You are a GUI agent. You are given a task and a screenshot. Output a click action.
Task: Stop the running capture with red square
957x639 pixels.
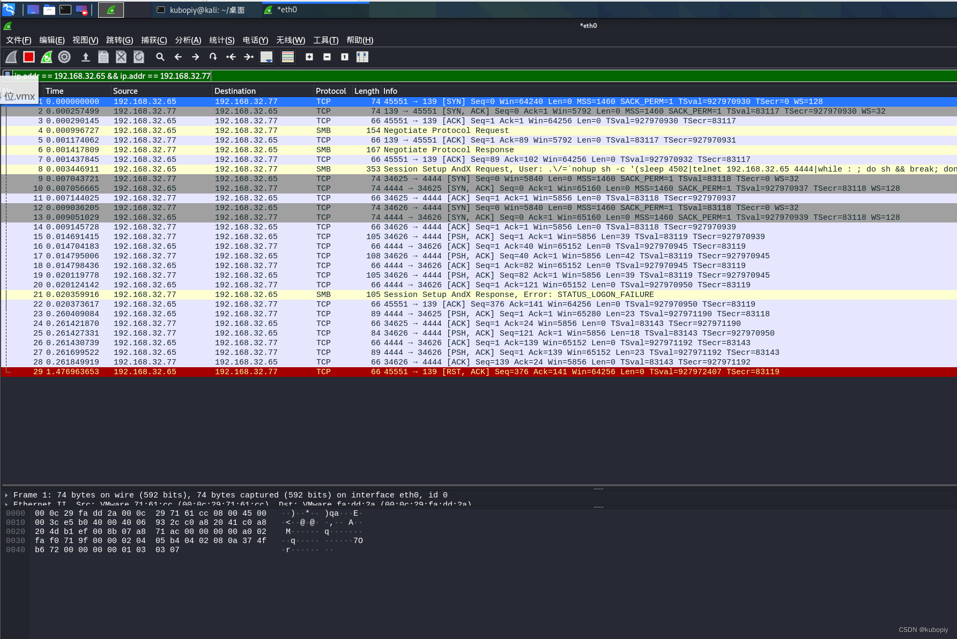pyautogui.click(x=29, y=57)
